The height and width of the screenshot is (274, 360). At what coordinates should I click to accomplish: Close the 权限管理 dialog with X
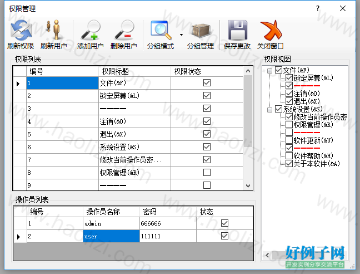[x=343, y=8]
